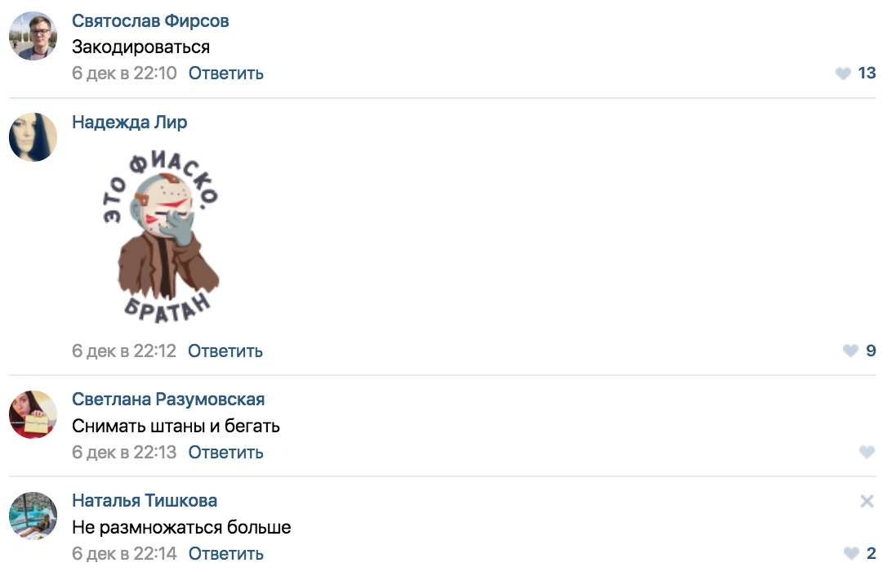
Task: Open timestamp '6 дек в 22:13' permalink
Action: [x=124, y=452]
